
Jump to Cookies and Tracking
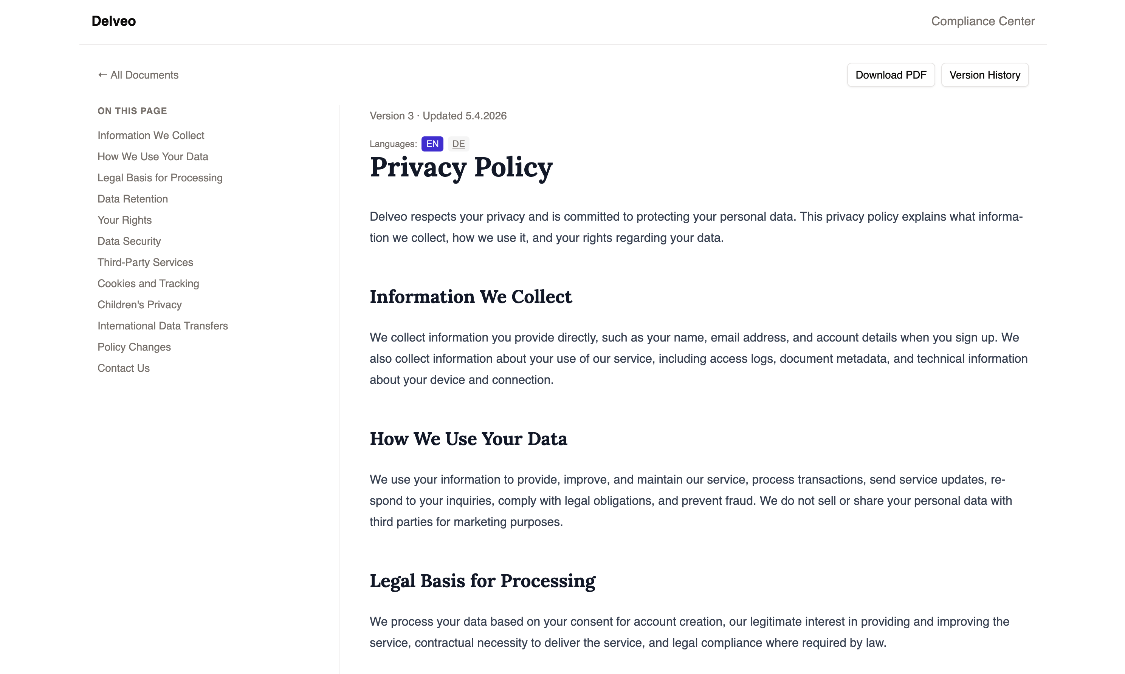point(148,283)
